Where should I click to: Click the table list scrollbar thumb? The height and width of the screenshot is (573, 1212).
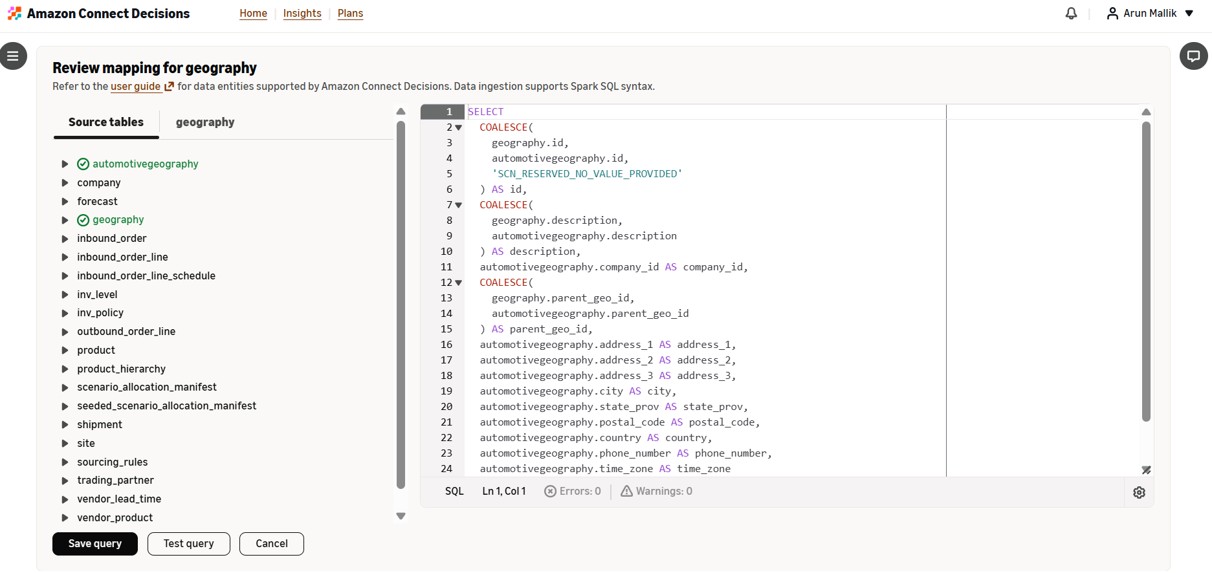point(401,304)
